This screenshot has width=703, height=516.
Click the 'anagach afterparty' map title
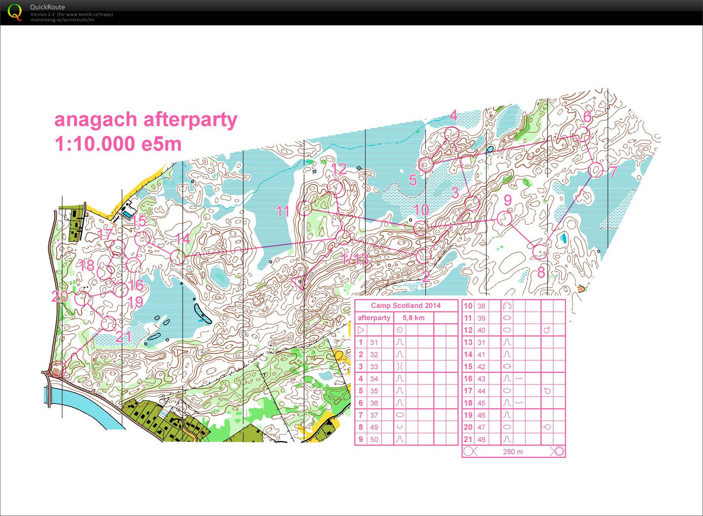click(x=145, y=120)
